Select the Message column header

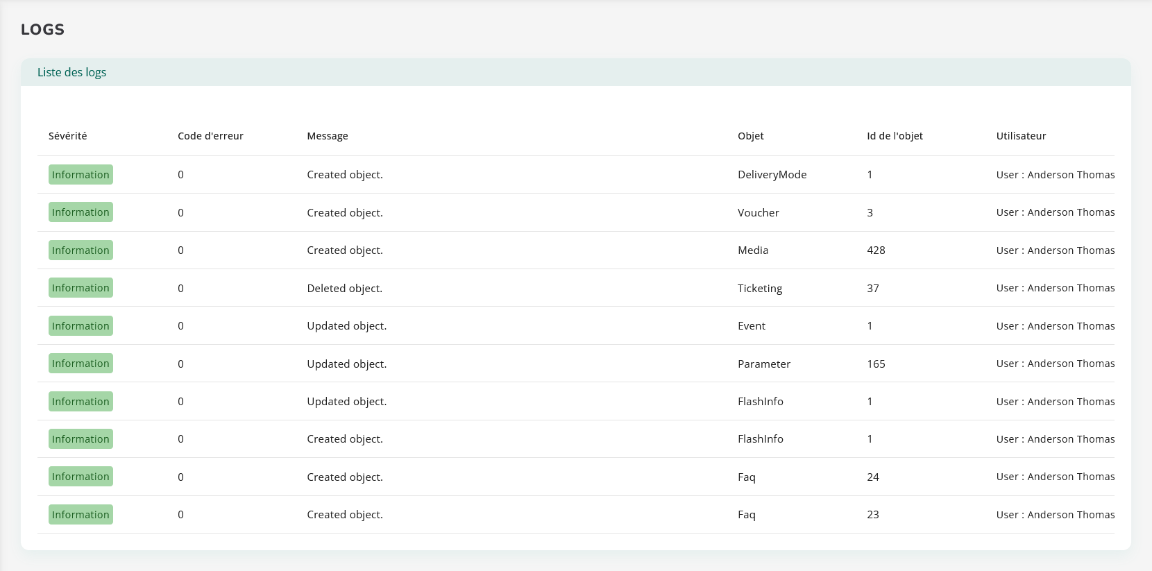[328, 136]
